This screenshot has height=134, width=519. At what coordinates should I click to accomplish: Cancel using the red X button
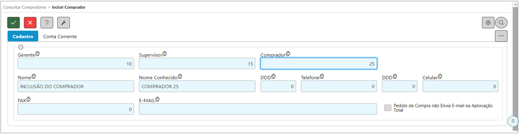click(x=30, y=23)
